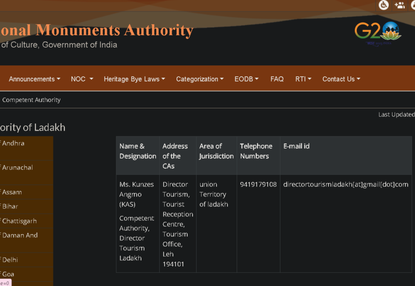Click the Competent Authority, Director Tourism Ladakh designation
The width and height of the screenshot is (415, 286).
click(x=136, y=238)
